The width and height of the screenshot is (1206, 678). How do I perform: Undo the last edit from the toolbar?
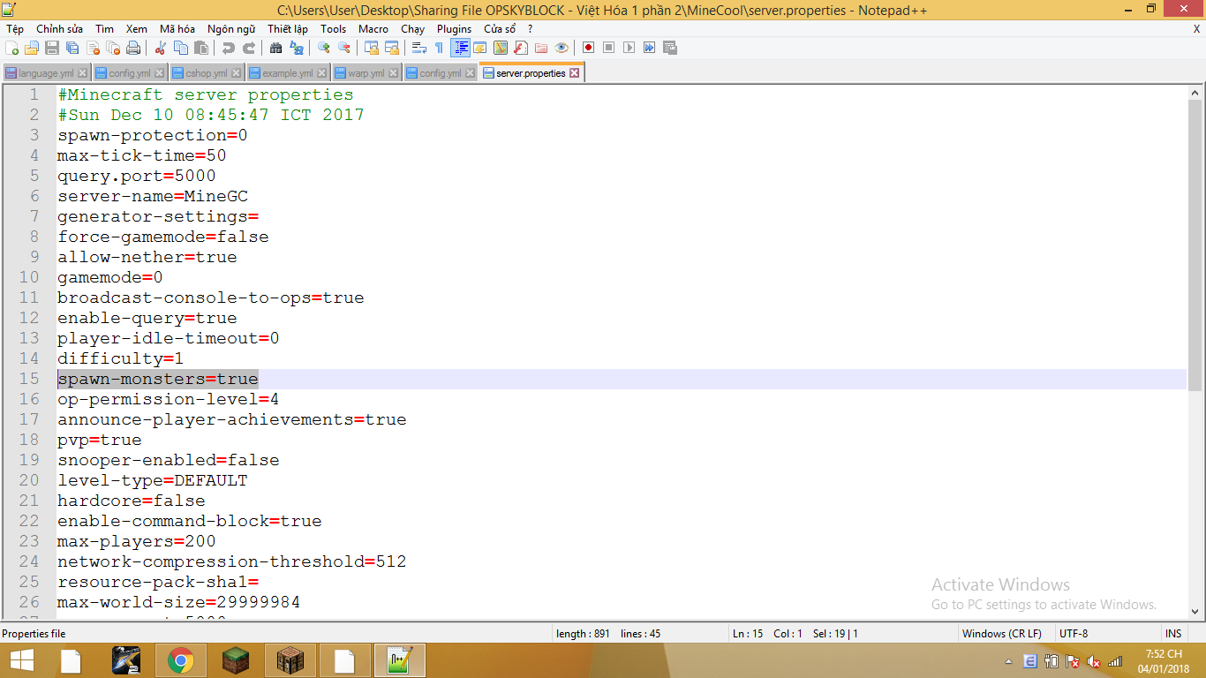(229, 48)
